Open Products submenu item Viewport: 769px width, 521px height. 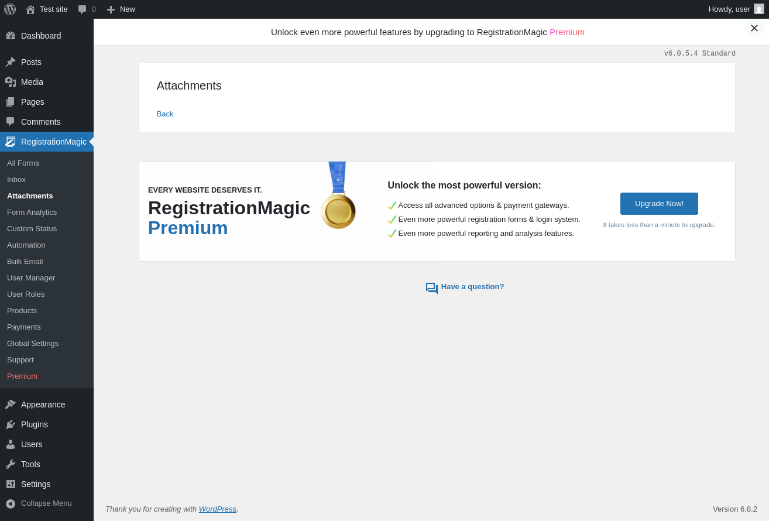[22, 311]
